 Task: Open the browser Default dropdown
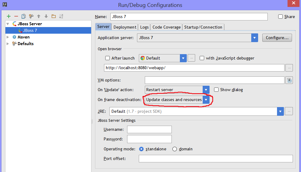click(183, 58)
